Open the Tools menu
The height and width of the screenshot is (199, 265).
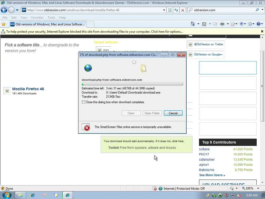(x=51, y=18)
